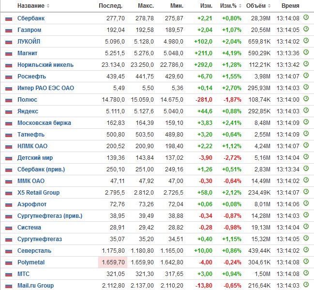This screenshot has width=314, height=290.
Task: Click the Russian flag beside Газпром
Action: 9,31
